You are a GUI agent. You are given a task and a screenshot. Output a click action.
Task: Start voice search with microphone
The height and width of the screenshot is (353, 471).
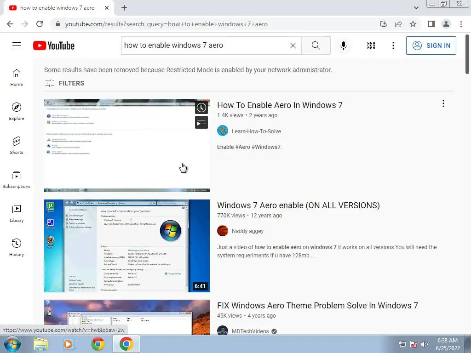[343, 46]
